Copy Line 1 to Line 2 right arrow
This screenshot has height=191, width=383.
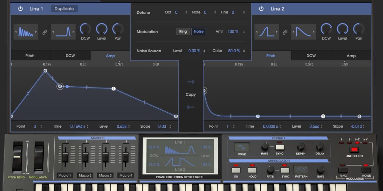click(x=191, y=82)
